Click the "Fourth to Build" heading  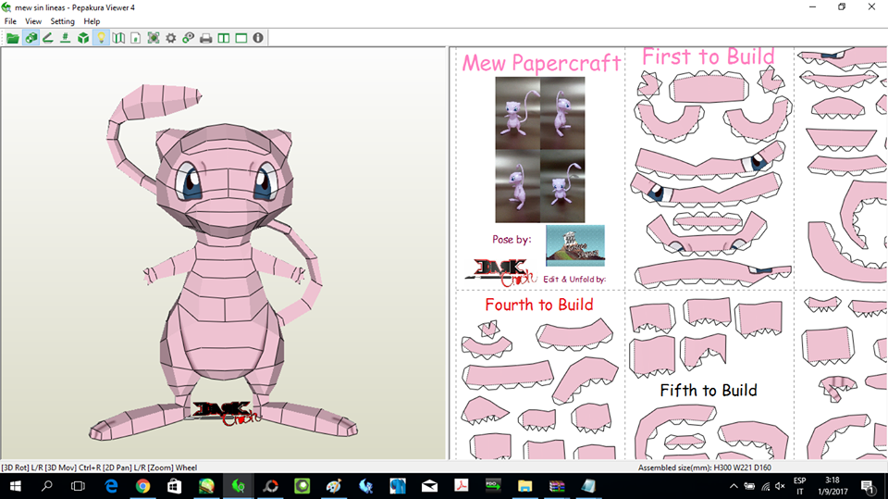click(x=539, y=305)
